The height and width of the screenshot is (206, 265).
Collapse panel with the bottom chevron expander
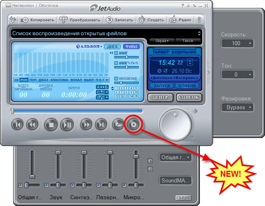click(x=106, y=140)
